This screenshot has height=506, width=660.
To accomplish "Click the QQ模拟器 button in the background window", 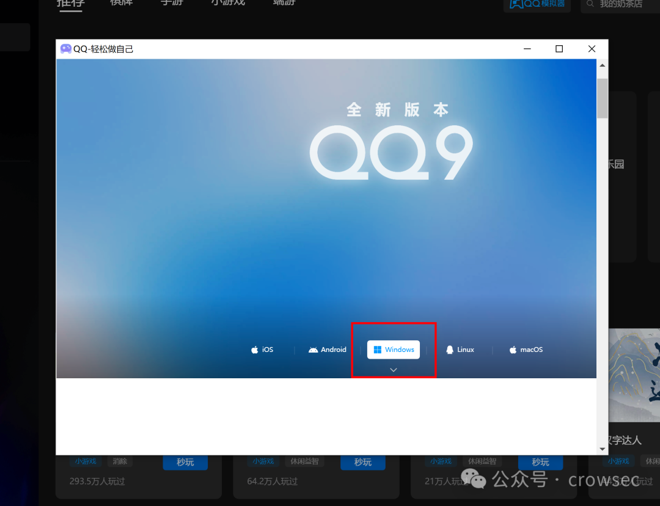I will click(x=537, y=5).
